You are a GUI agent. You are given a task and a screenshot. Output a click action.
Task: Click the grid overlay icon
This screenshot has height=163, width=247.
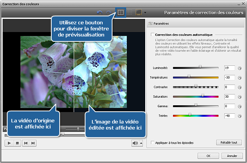point(130,13)
